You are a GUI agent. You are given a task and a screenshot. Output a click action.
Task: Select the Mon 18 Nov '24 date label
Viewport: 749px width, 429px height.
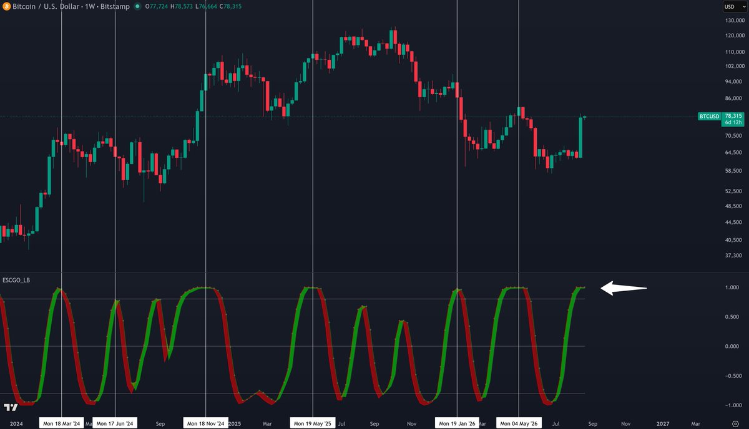click(205, 423)
